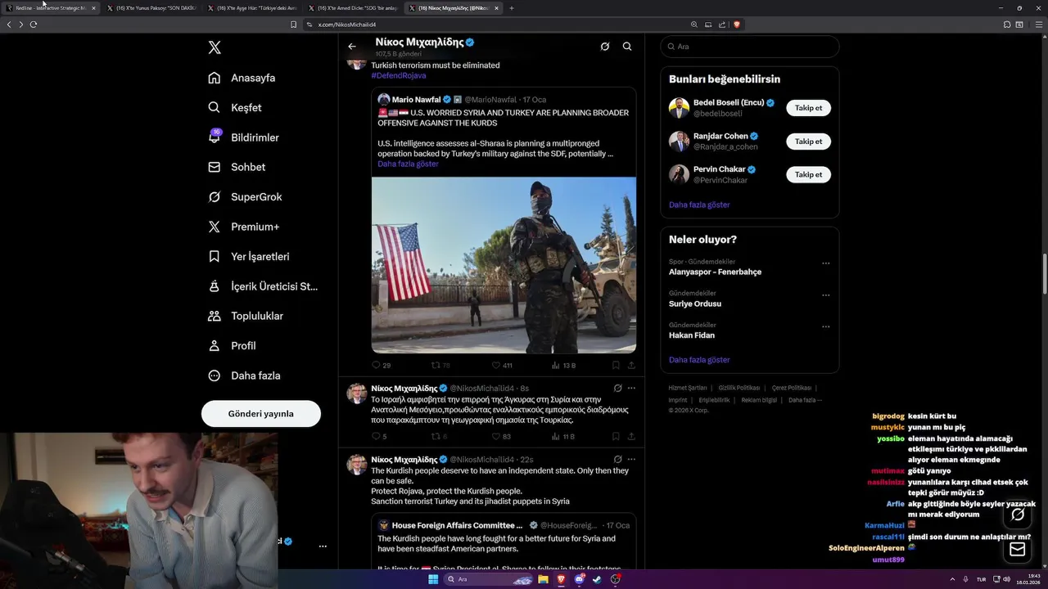The image size is (1048, 589).
Task: View the 13 B post analytics
Action: (x=564, y=366)
